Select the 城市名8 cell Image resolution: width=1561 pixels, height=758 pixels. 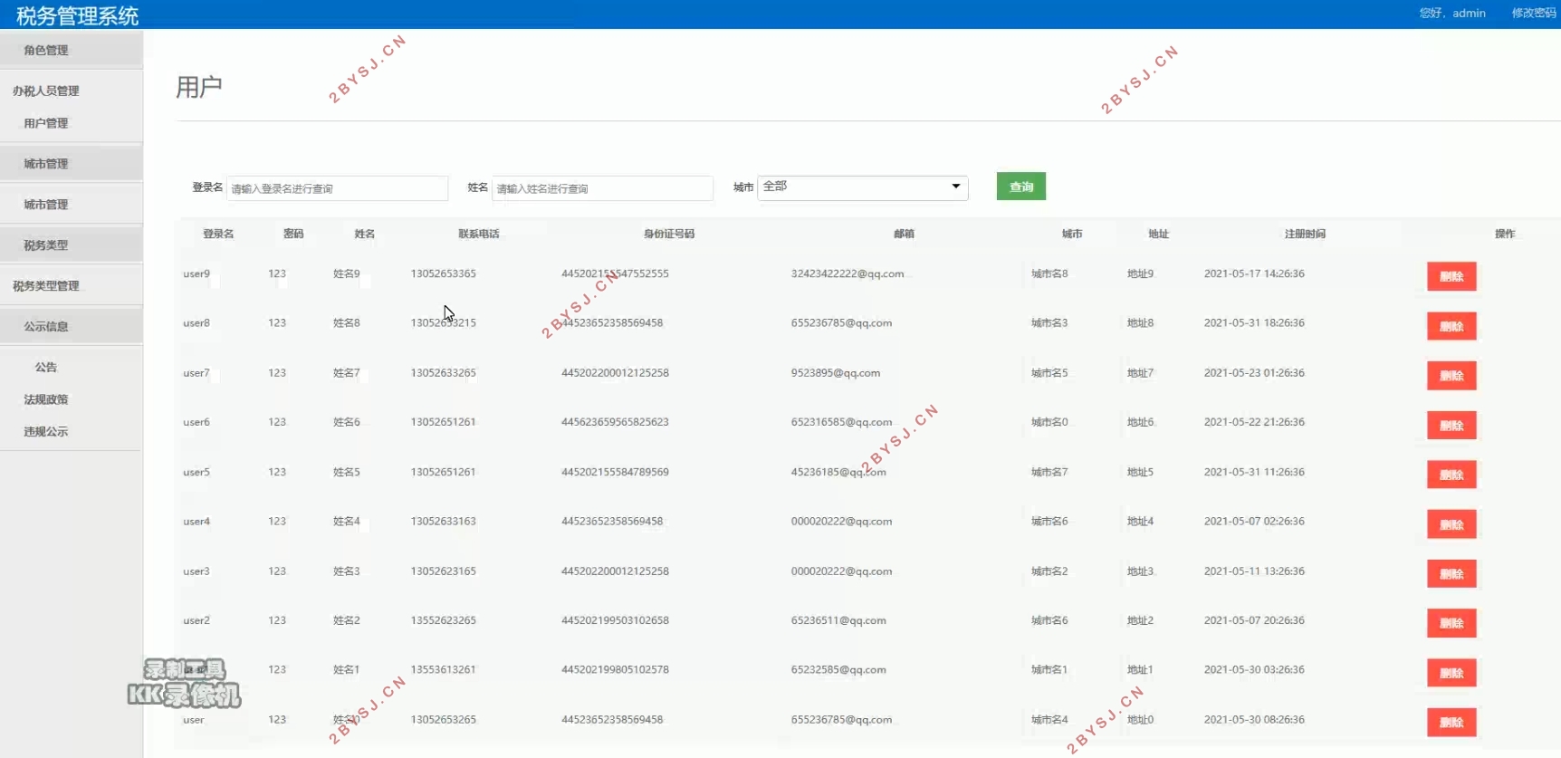[x=1049, y=273]
